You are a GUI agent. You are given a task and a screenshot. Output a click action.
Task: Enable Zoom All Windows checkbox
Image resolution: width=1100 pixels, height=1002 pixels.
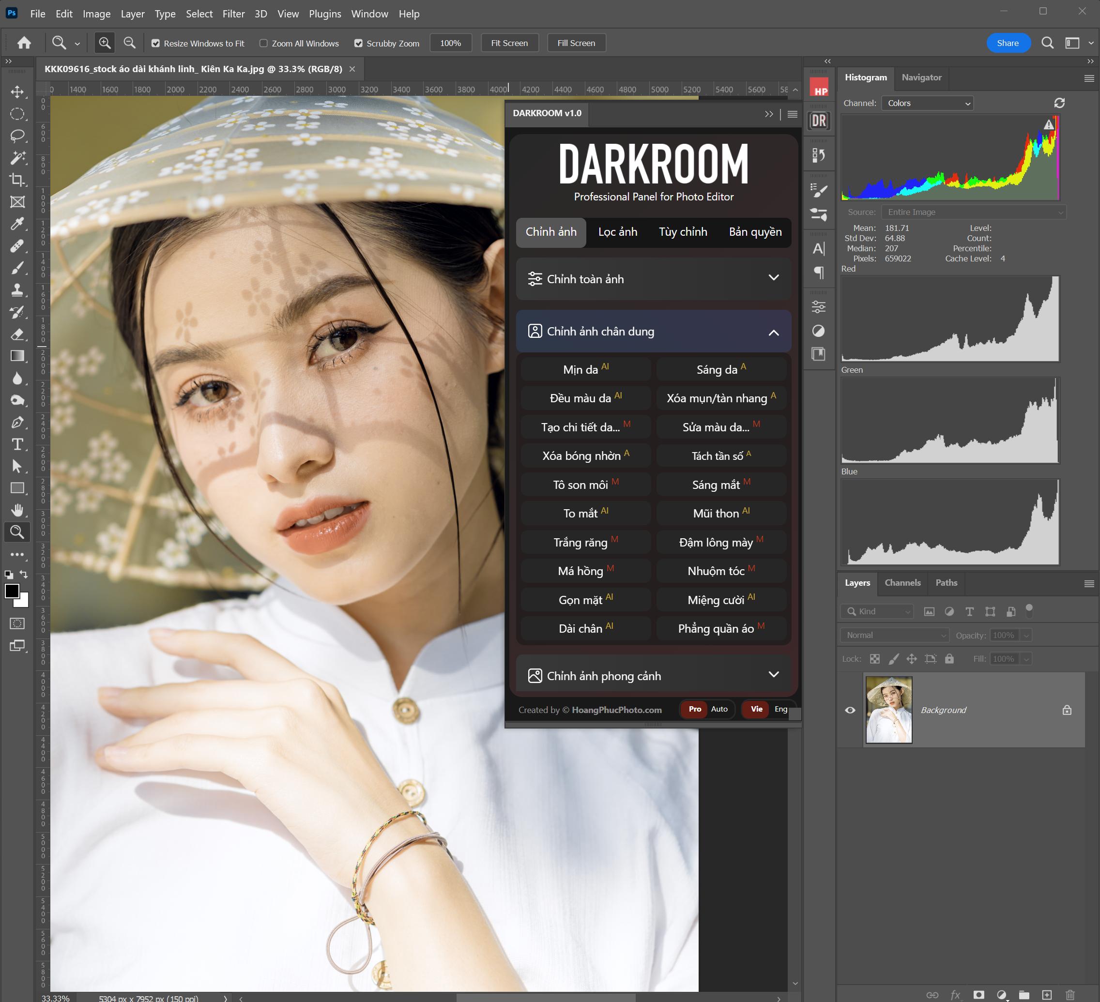[263, 43]
